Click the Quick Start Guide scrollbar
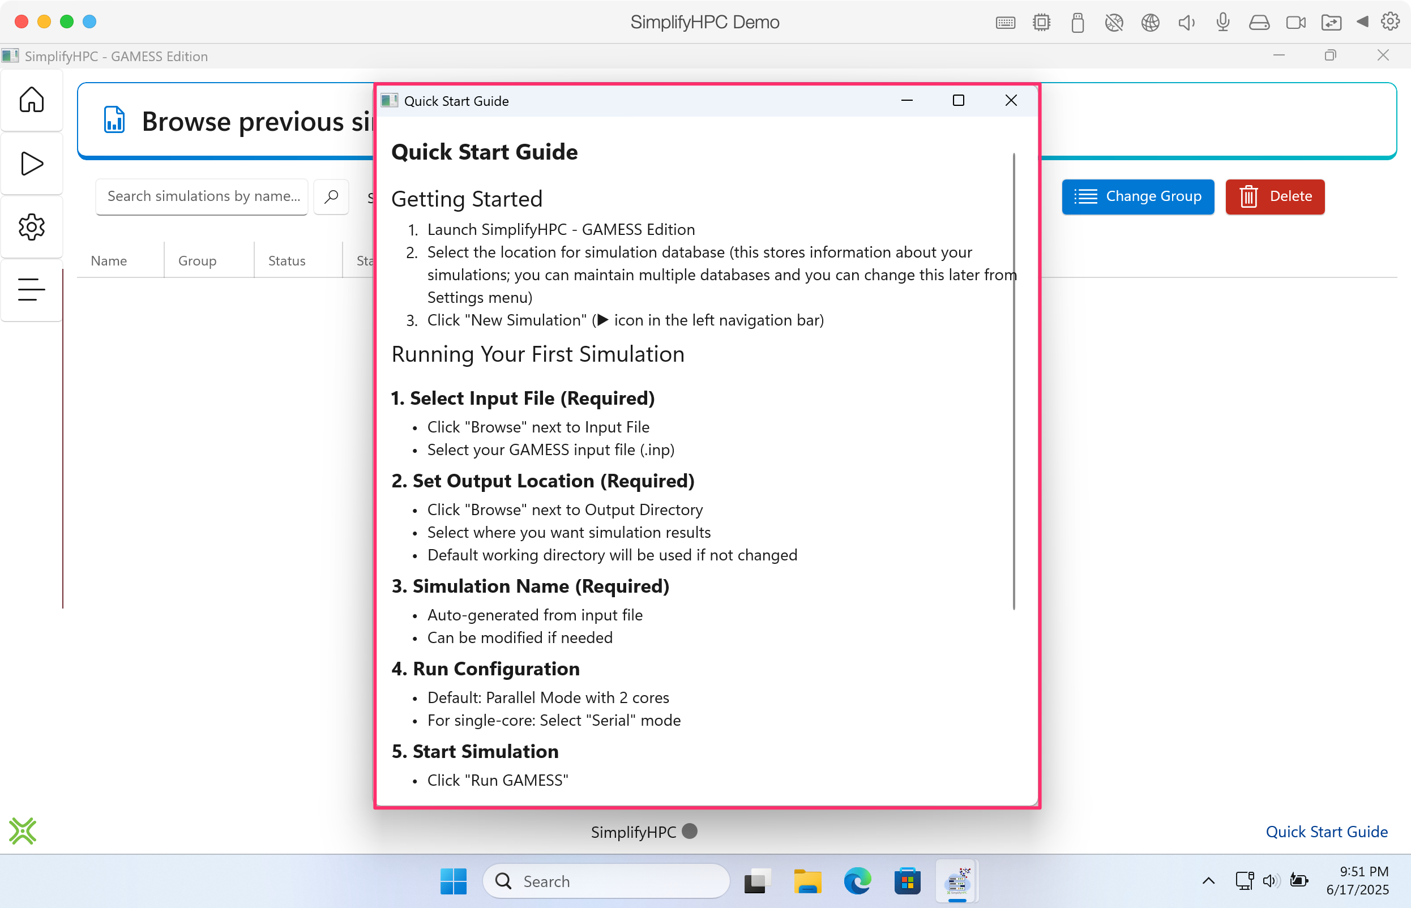Screen dimensions: 1411x908 point(1014,381)
